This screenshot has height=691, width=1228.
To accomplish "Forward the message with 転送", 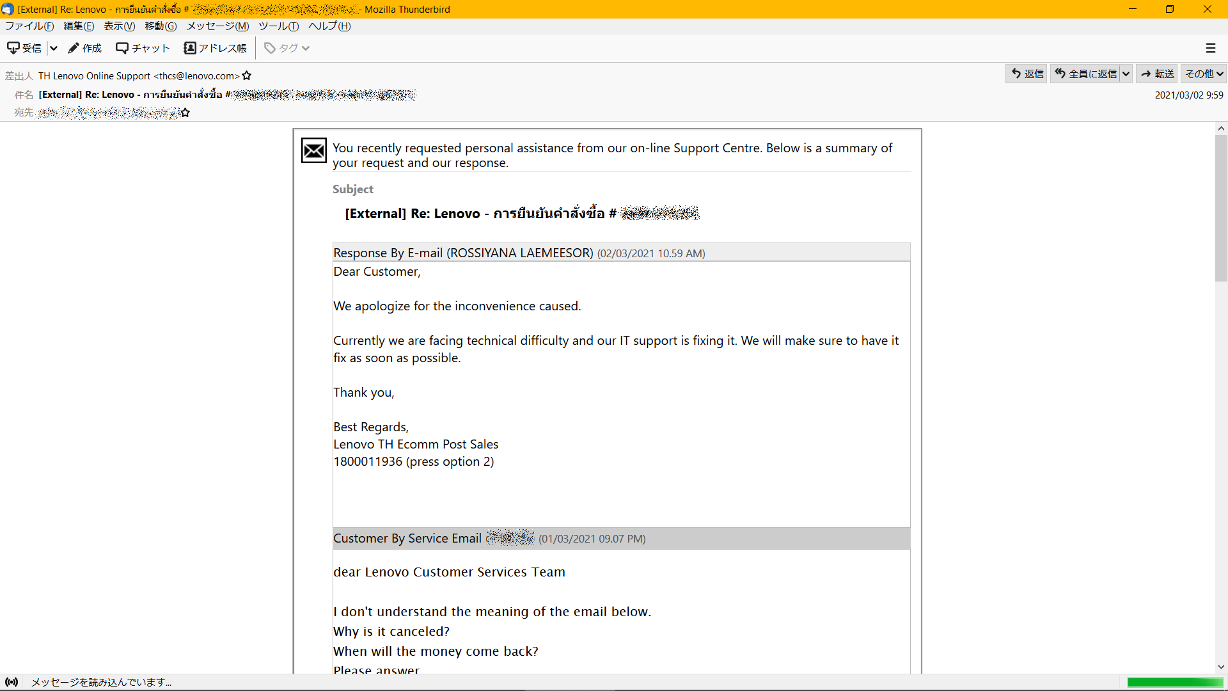I will click(1157, 74).
